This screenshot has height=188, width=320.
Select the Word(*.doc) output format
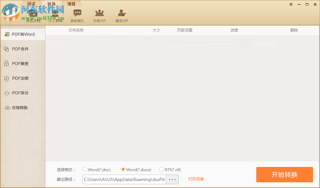tap(84, 170)
